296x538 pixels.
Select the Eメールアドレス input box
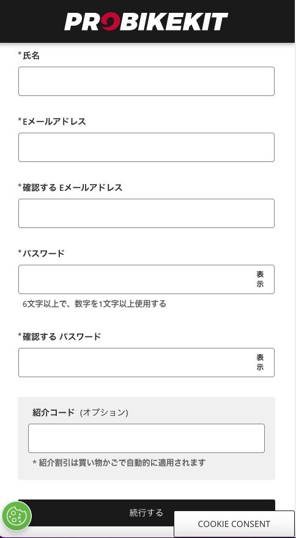click(146, 147)
